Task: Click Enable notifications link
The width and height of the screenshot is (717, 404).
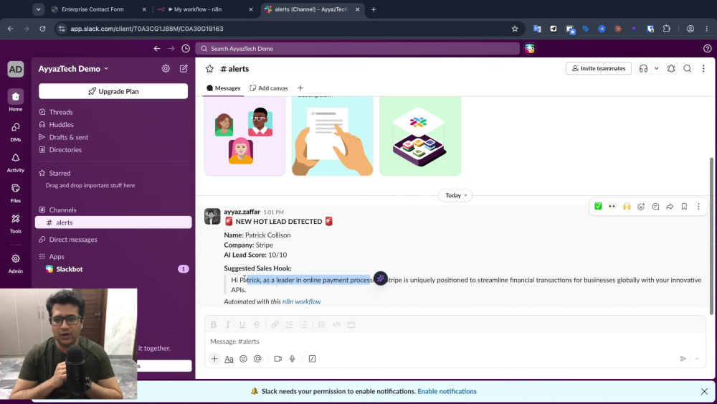Action: pyautogui.click(x=447, y=392)
